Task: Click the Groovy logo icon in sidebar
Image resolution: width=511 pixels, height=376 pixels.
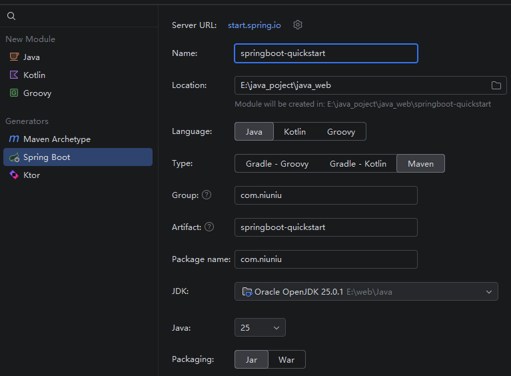Action: point(14,93)
